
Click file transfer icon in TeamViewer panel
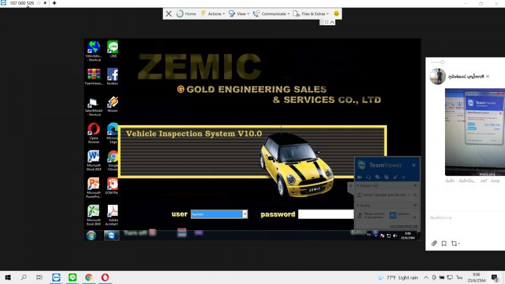click(x=386, y=177)
